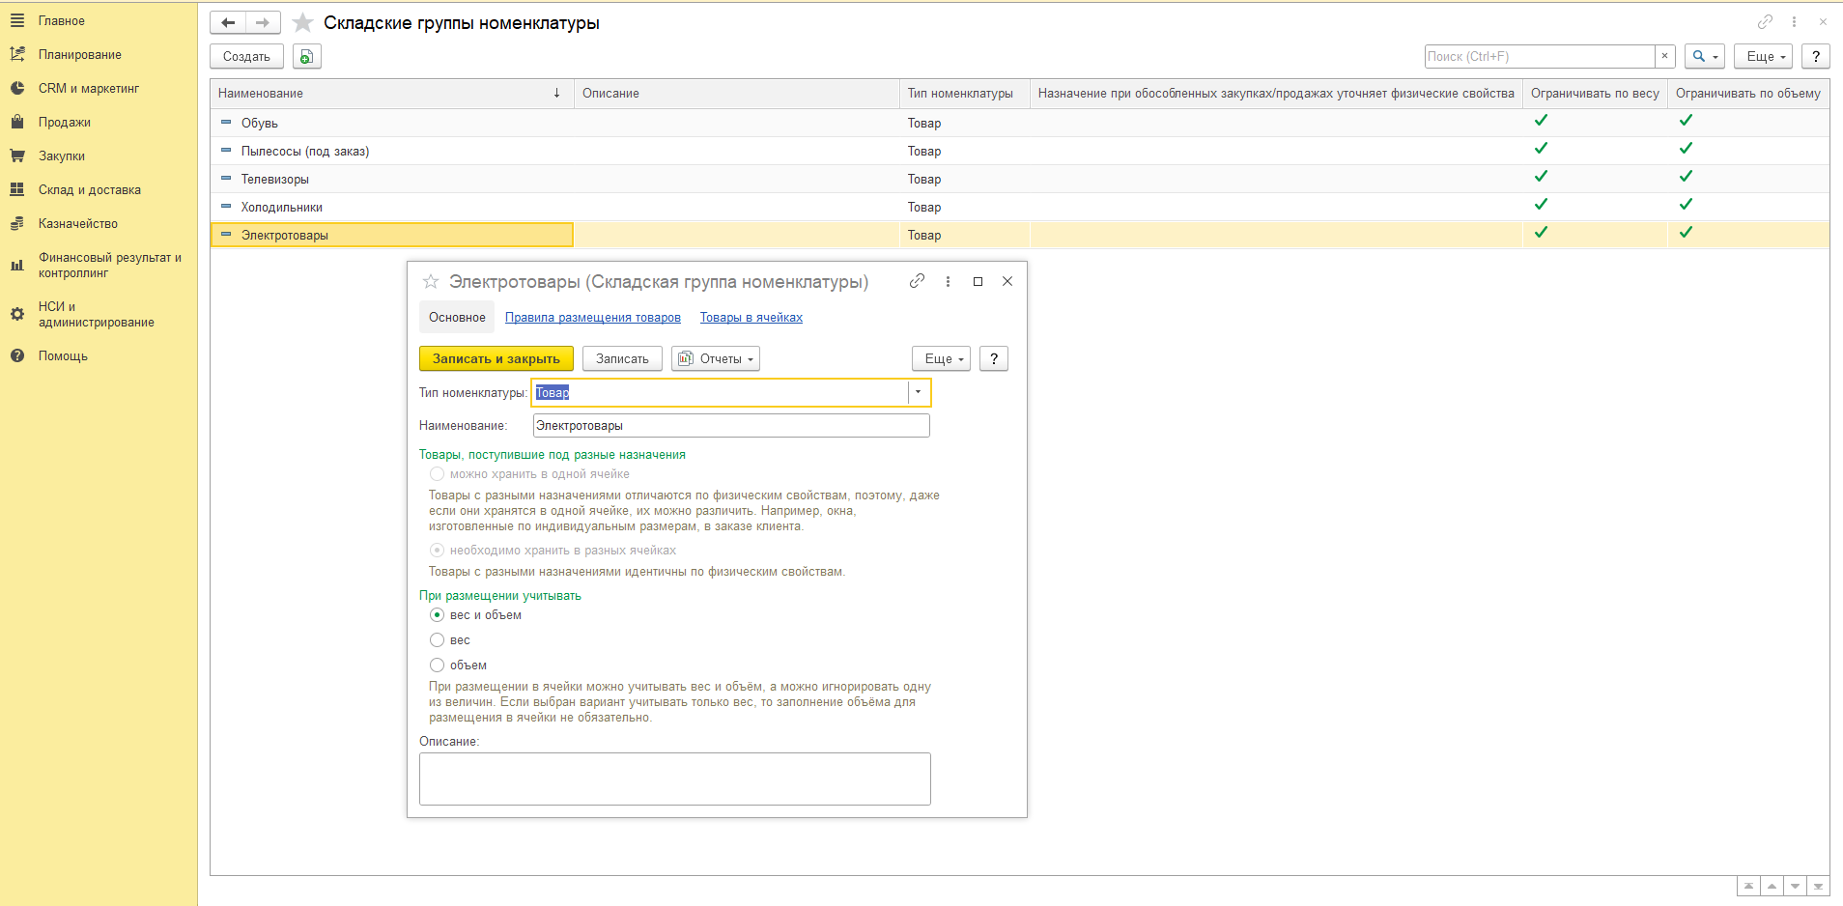Click the Записать button
This screenshot has height=906, width=1843.
(x=622, y=358)
